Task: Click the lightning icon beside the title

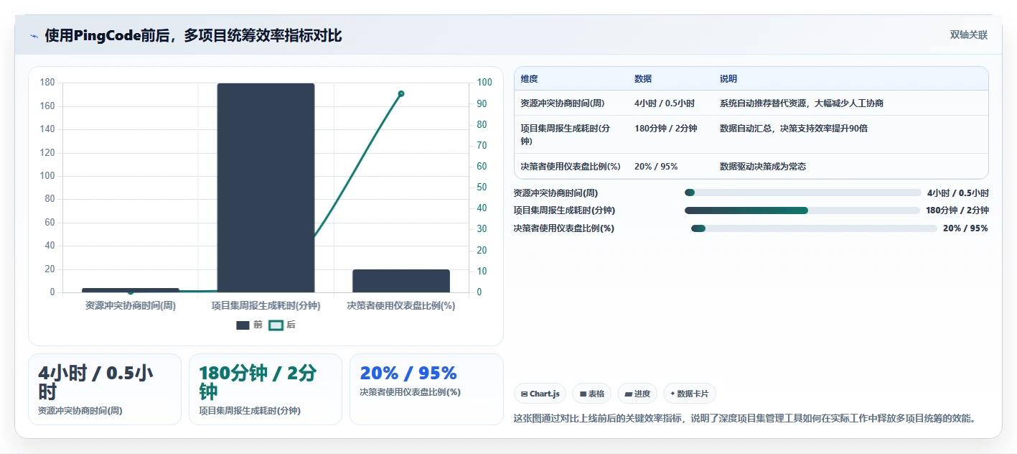Action: 34,35
